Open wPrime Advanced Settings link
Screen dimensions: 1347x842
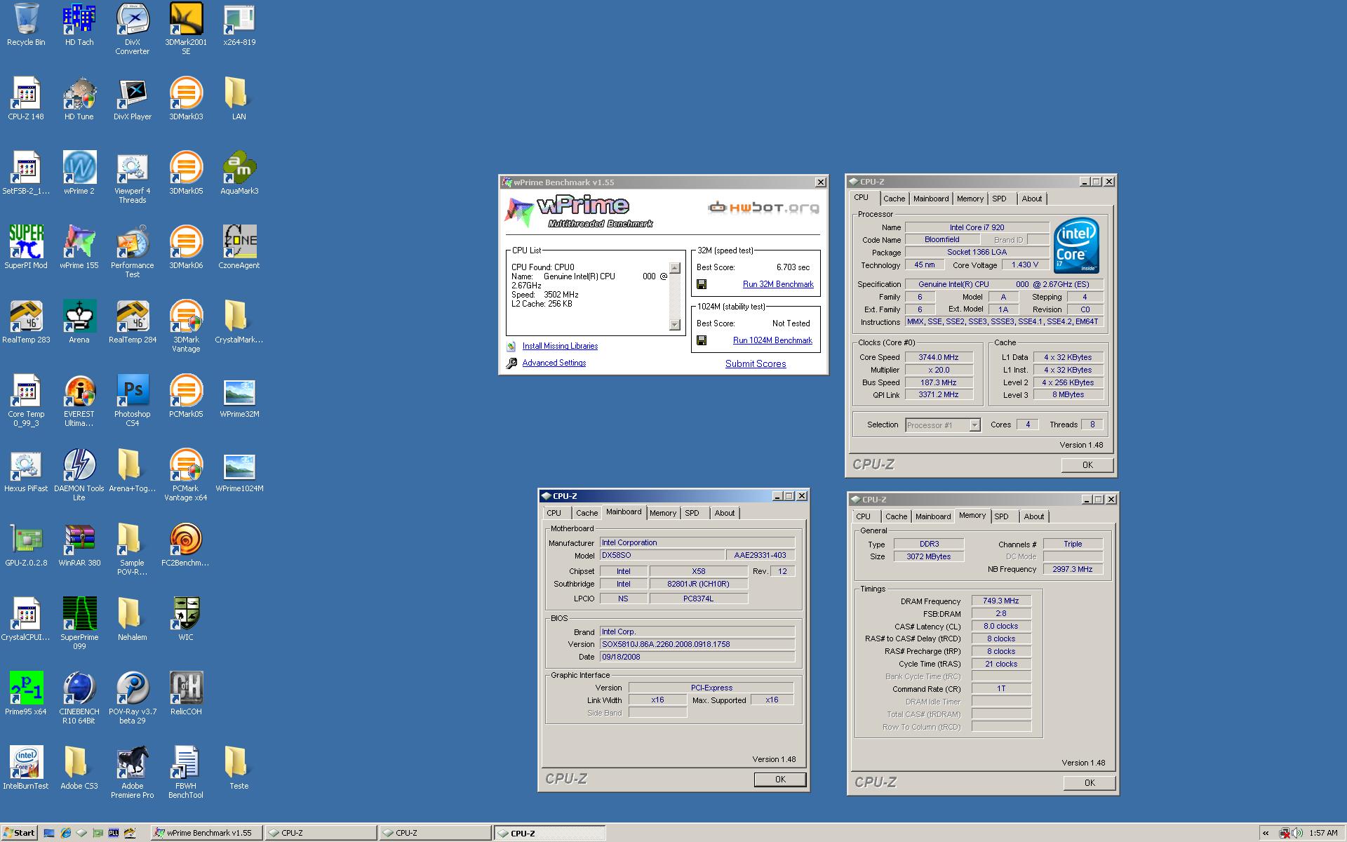pos(554,363)
